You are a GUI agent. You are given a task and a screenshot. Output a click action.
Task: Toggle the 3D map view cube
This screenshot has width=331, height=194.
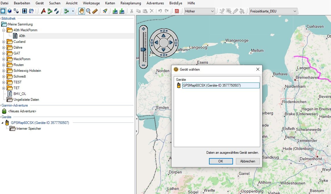10,11
